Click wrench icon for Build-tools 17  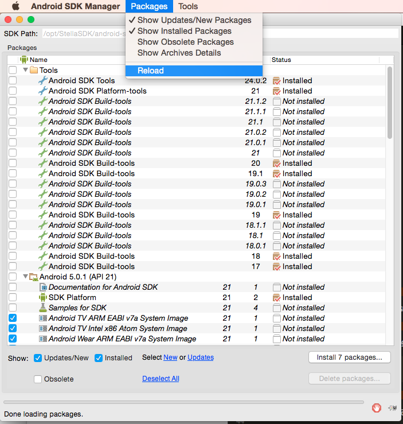pos(42,266)
